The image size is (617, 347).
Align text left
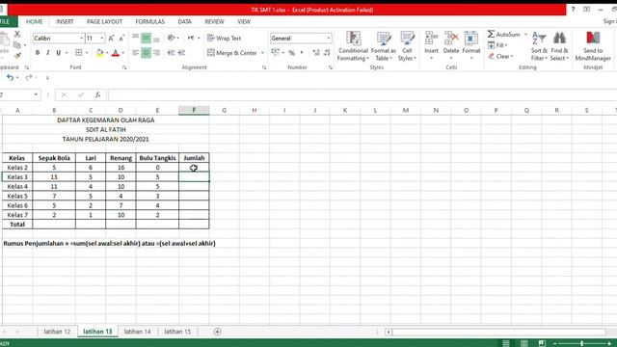(x=135, y=53)
